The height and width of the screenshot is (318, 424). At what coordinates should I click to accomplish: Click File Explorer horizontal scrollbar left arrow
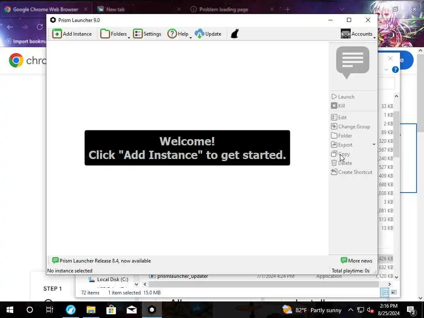[x=145, y=284]
